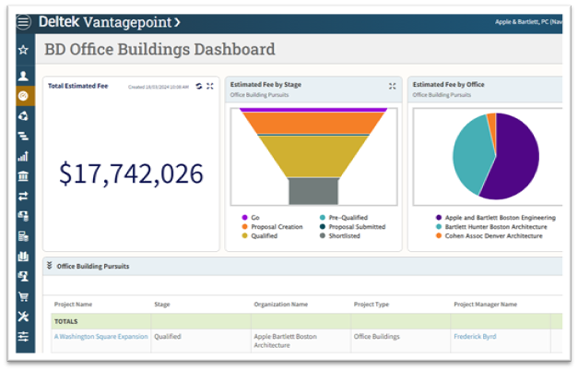Click the shopping cart Purchasing sidebar icon
Image resolution: width=578 pixels, height=371 pixels.
(23, 296)
